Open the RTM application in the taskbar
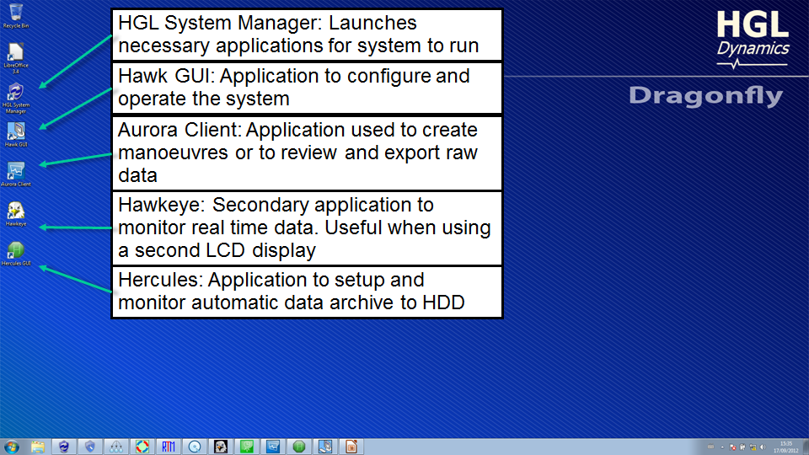 click(x=169, y=447)
